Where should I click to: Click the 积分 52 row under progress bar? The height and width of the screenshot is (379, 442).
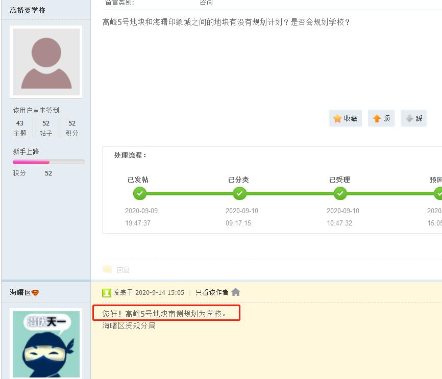[x=33, y=173]
